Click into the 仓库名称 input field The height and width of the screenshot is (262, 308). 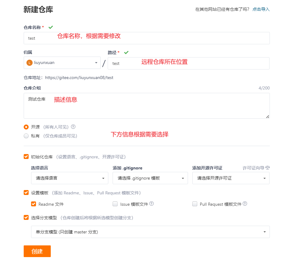click(146, 38)
